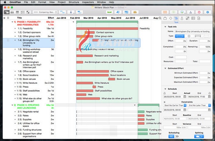Collapse Phase I Feasibility group
Screen dimensions: 215x141
click(12, 22)
